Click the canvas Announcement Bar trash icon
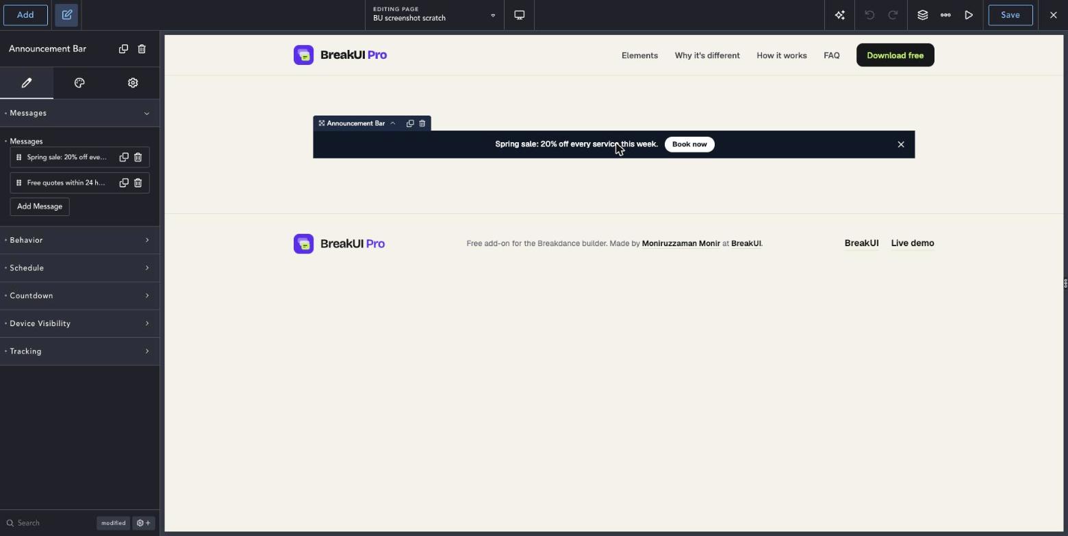 (x=422, y=123)
